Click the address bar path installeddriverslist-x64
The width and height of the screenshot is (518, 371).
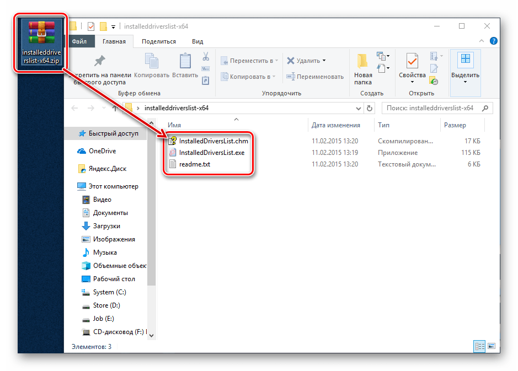pos(177,108)
